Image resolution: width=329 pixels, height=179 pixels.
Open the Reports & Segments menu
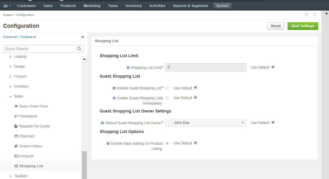[190, 6]
